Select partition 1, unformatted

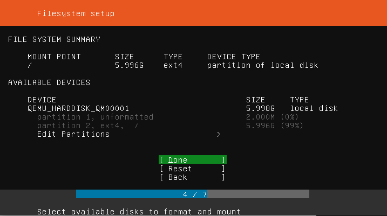pyautogui.click(x=95, y=117)
